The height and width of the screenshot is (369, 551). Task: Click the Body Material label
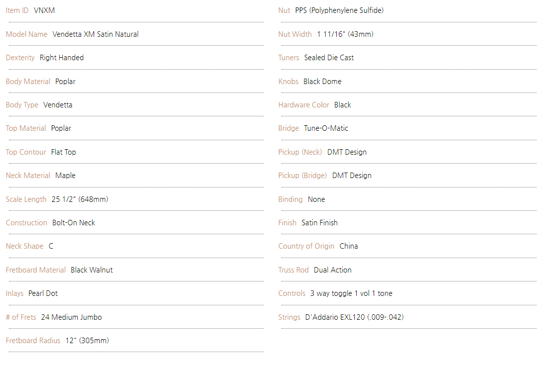point(28,82)
